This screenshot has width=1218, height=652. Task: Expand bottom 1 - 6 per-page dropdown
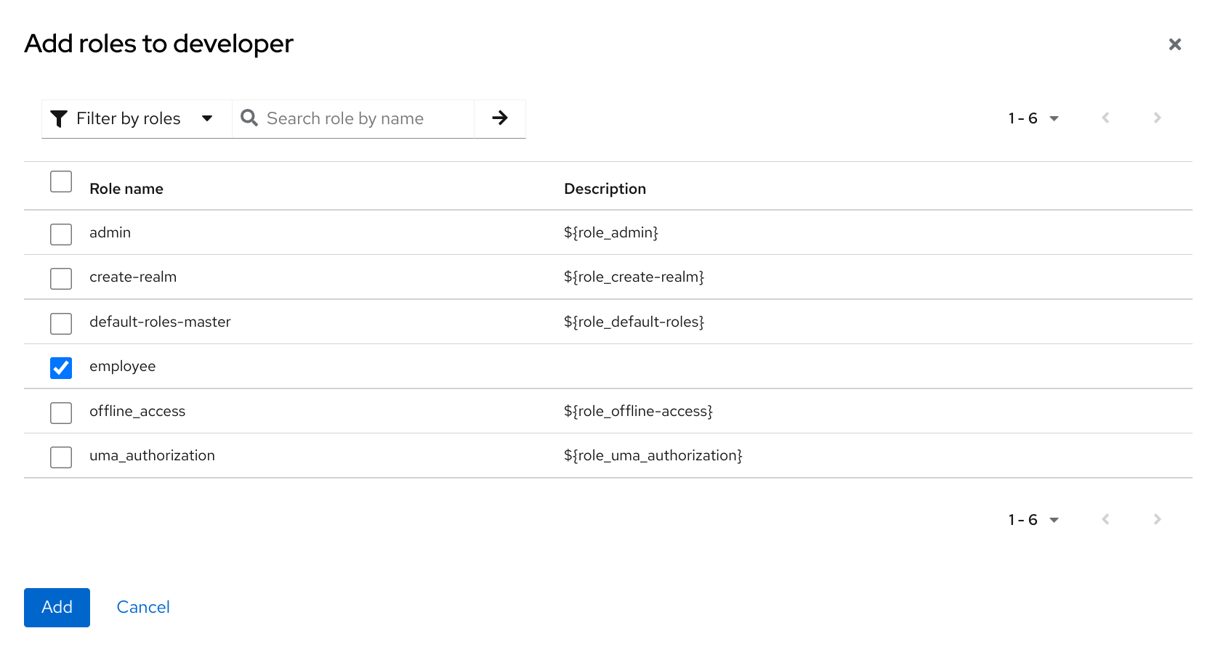1033,520
